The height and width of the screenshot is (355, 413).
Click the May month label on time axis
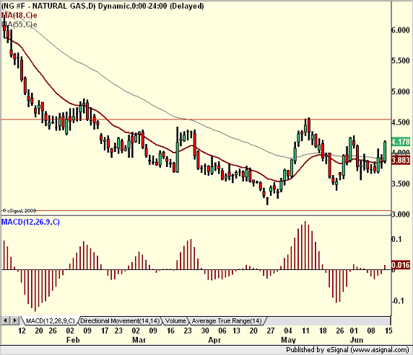(288, 340)
